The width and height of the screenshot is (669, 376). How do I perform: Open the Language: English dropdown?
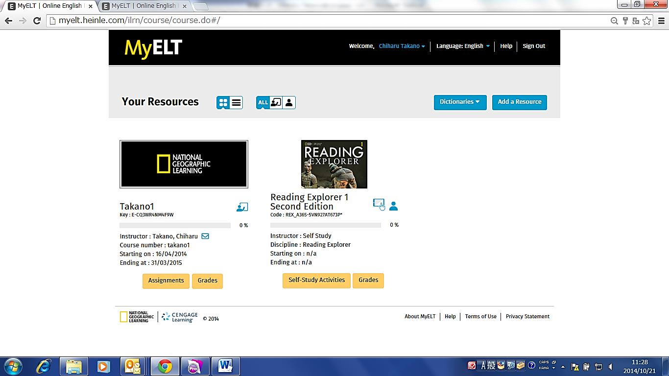tap(463, 46)
